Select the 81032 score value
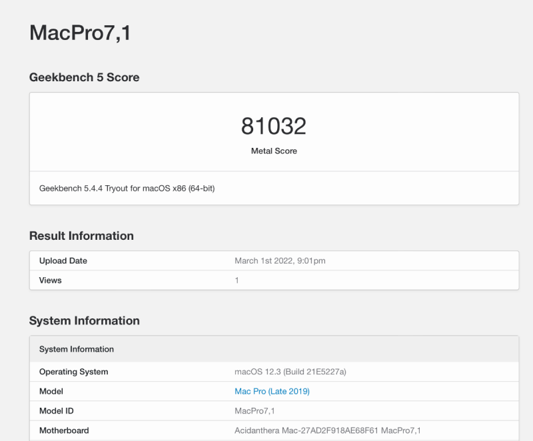 [274, 126]
